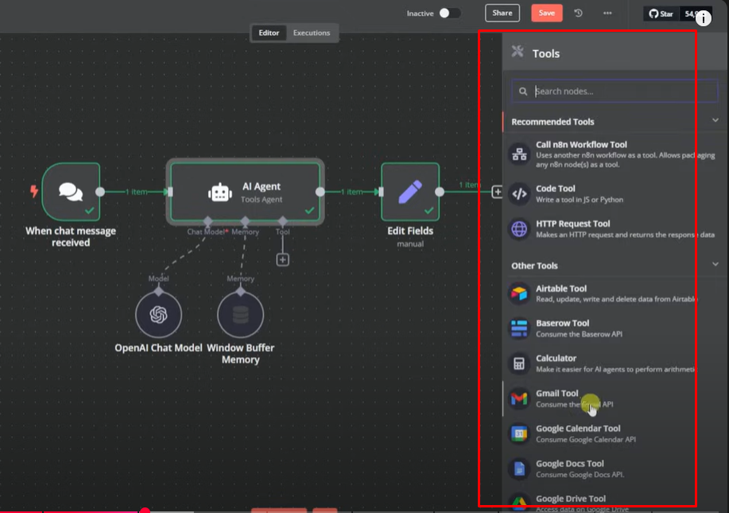Toggle the workflow Inactive switch

[x=449, y=13]
